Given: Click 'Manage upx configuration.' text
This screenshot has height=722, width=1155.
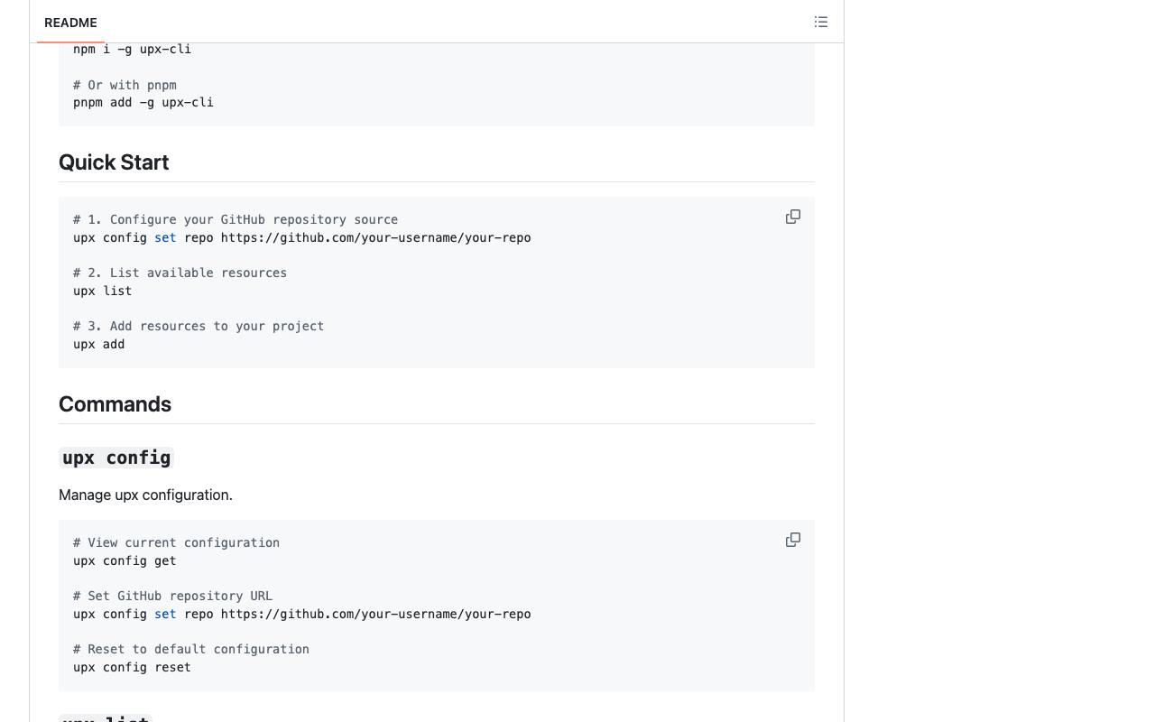Looking at the screenshot, I should (x=145, y=495).
